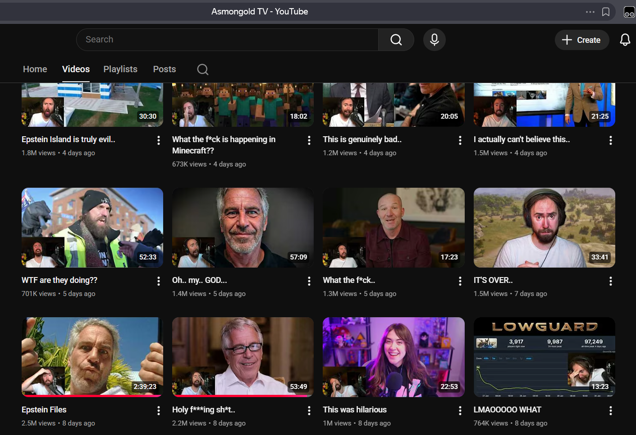The image size is (636, 435).
Task: Click "2.5M views • 8 days ago" text
Action: [58, 423]
